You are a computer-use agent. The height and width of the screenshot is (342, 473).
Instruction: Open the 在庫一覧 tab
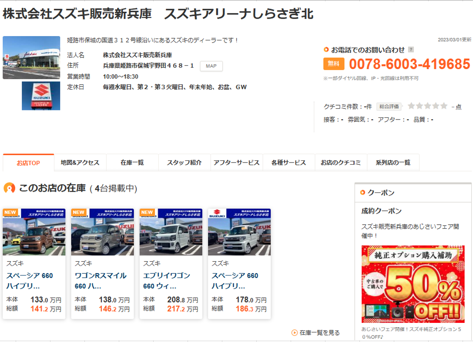pyautogui.click(x=132, y=163)
